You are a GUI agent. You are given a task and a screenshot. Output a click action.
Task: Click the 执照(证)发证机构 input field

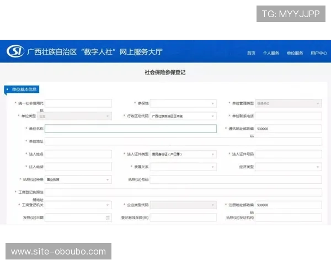coord(289,218)
